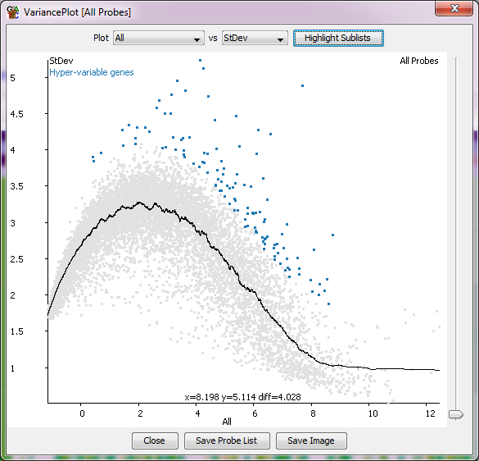Click the StDev y-axis title
479x461 pixels.
pos(61,61)
